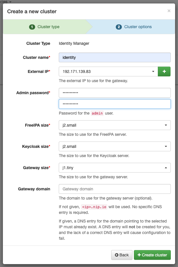The image size is (178, 267).
Task: Click the Back button
Action: pos(122,255)
